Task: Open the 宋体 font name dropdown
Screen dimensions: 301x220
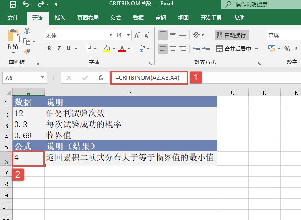Action: coord(110,35)
